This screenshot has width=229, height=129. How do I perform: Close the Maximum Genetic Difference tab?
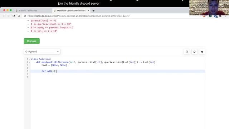[x=88, y=11]
